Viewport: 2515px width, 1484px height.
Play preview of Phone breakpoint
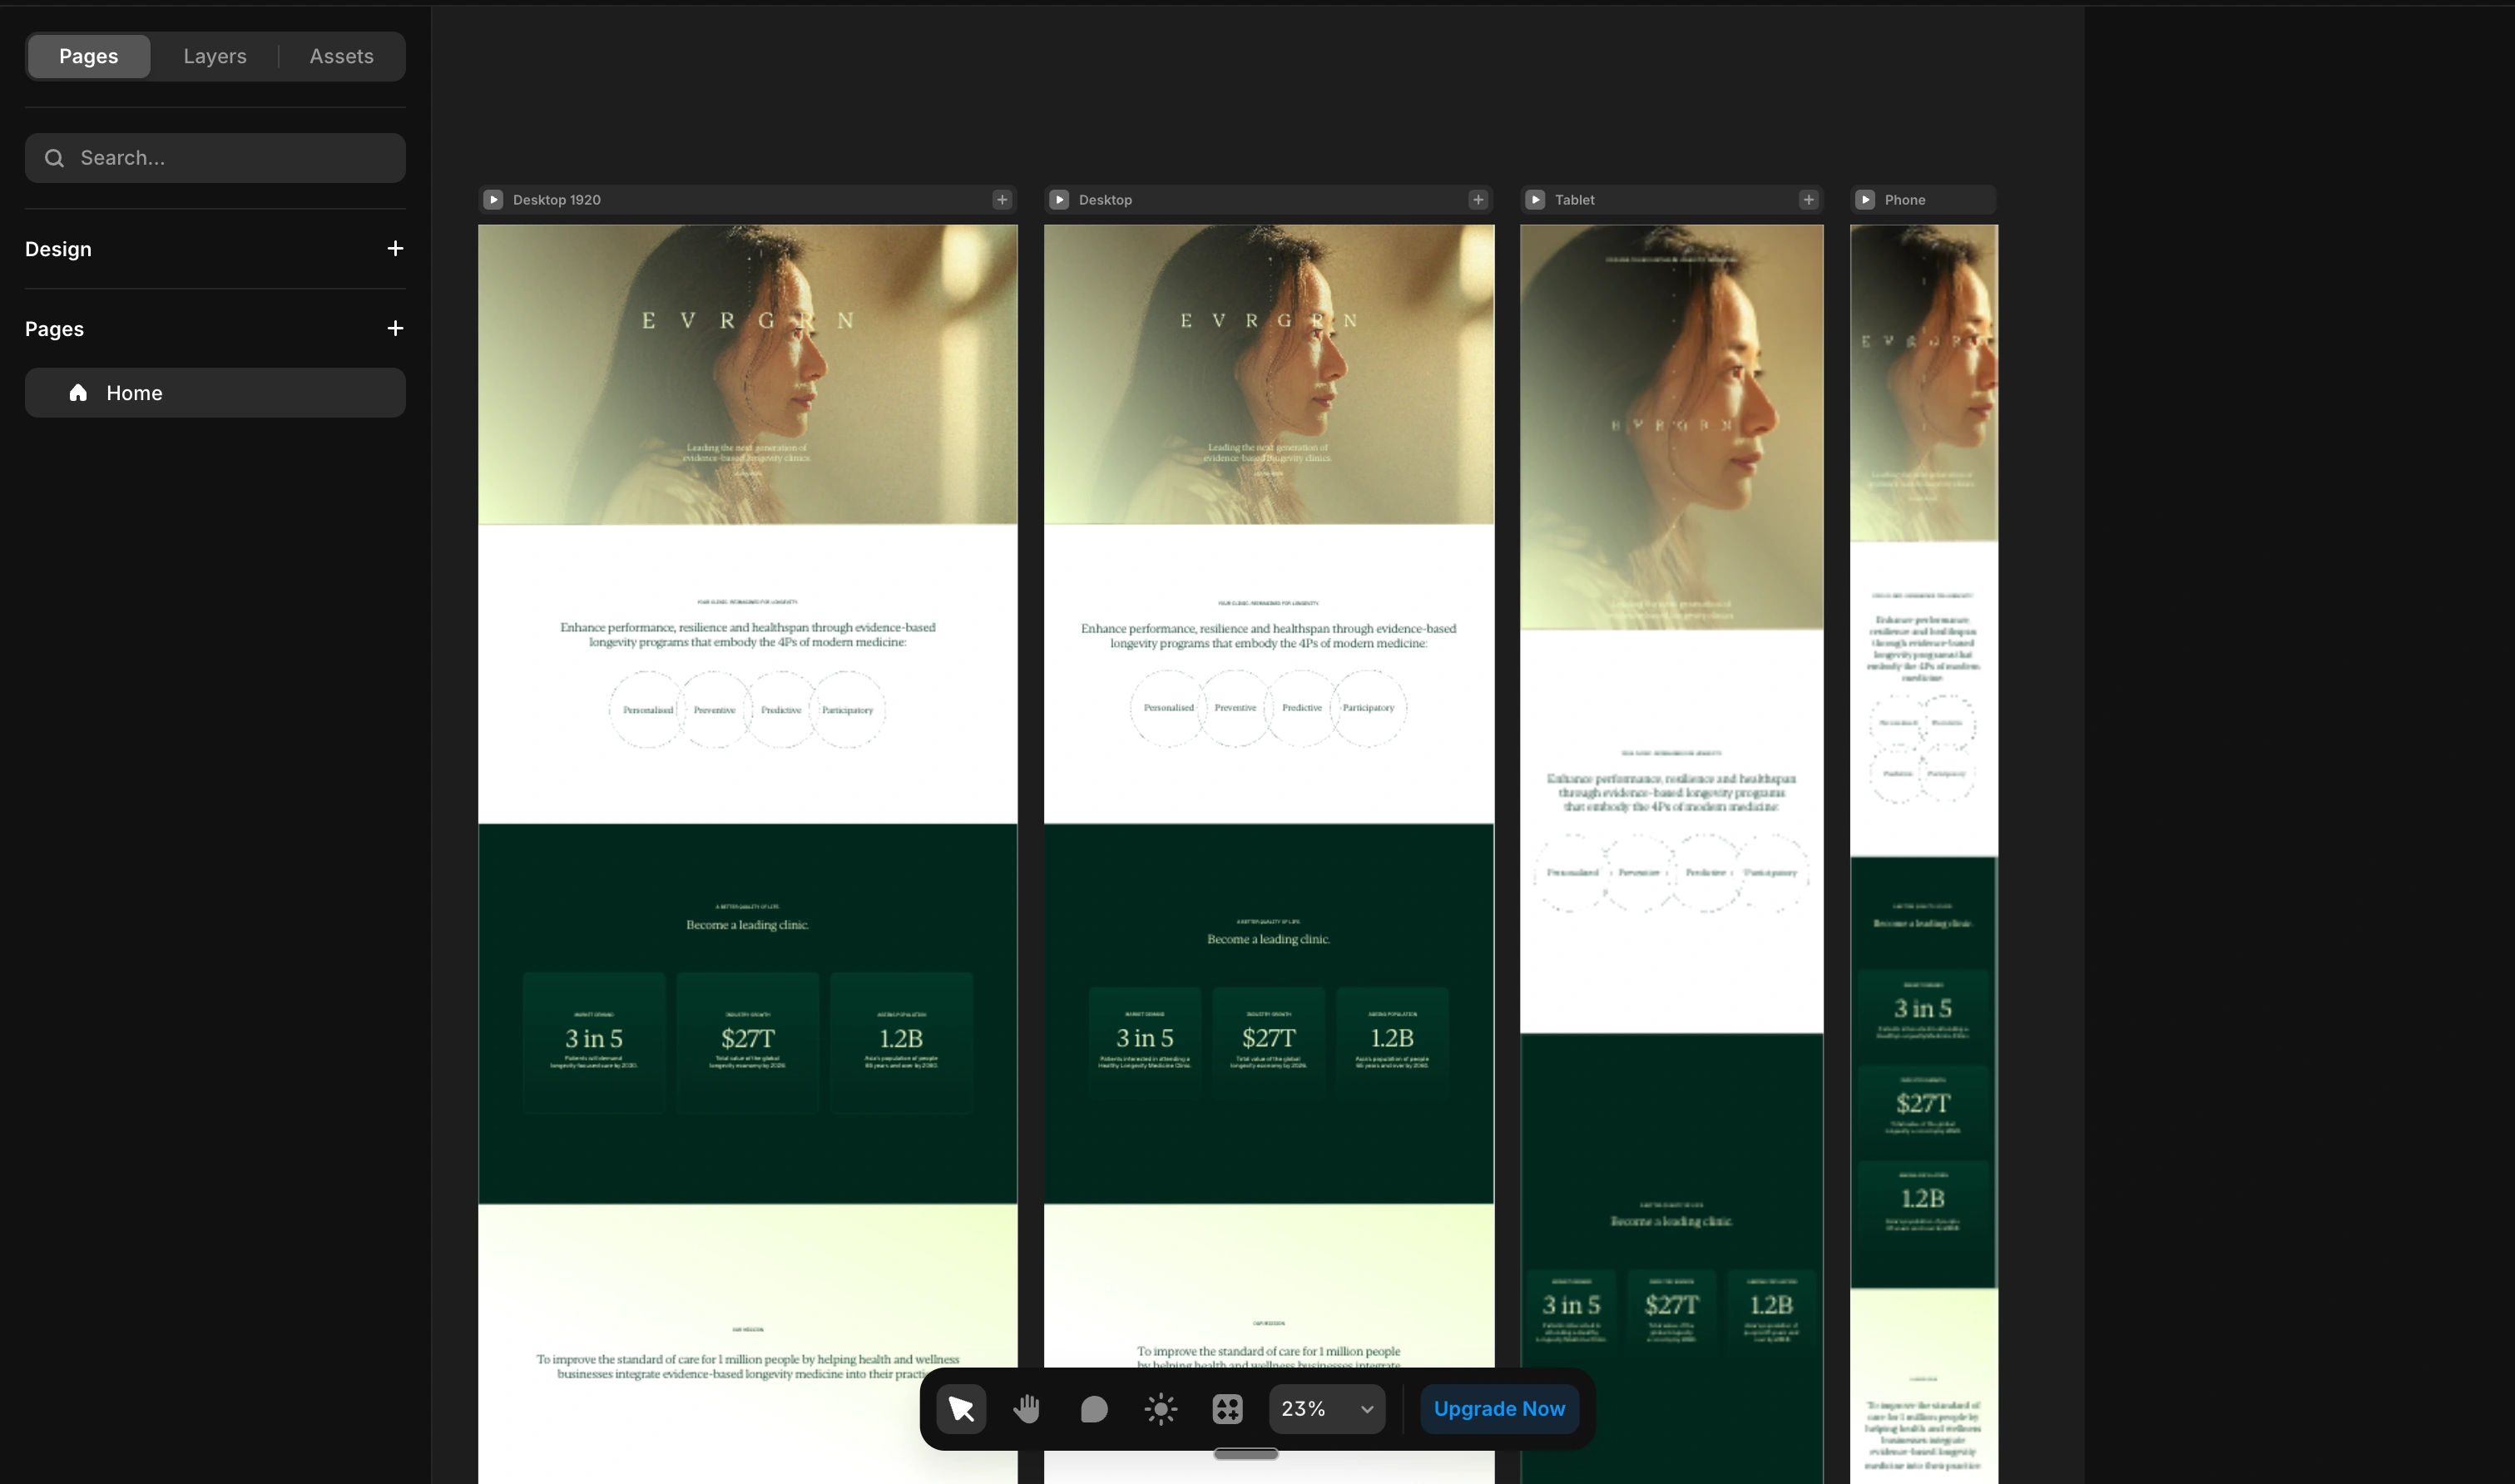click(x=1865, y=200)
